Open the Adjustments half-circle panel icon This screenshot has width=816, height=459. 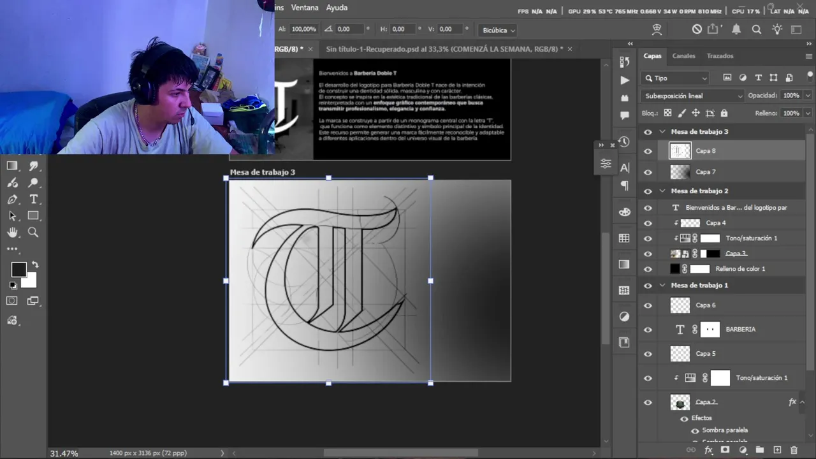(625, 317)
